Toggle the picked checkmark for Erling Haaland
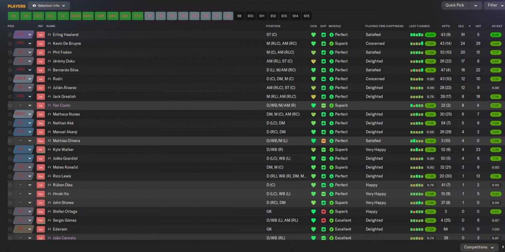The image size is (505, 252). coord(10,35)
